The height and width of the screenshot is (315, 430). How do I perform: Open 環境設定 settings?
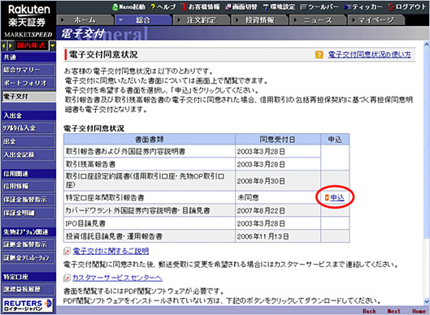point(279,6)
